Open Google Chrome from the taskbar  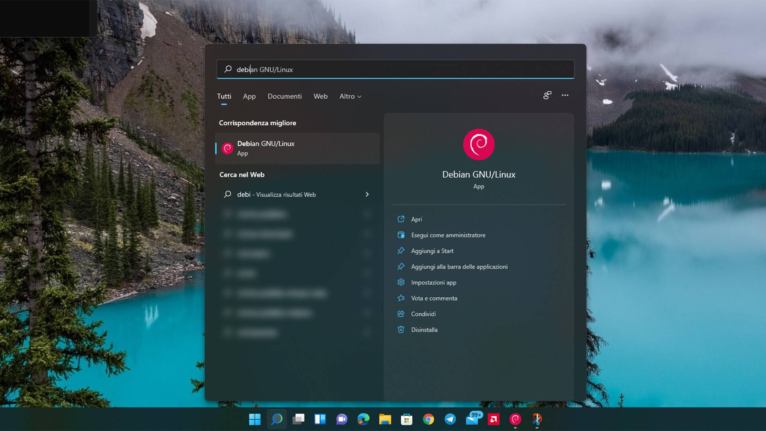tap(428, 419)
